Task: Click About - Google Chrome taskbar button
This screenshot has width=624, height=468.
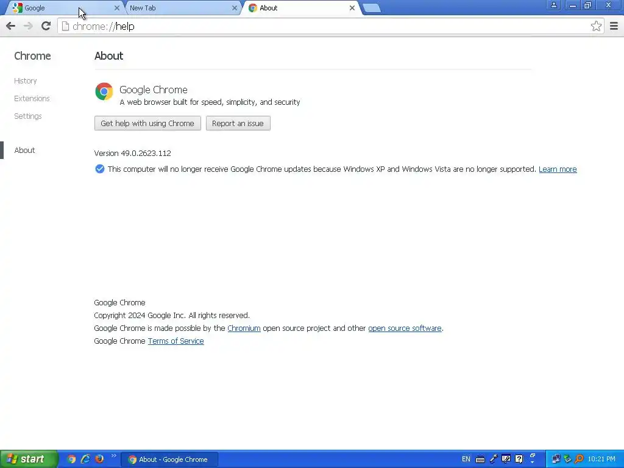Action: (169, 459)
